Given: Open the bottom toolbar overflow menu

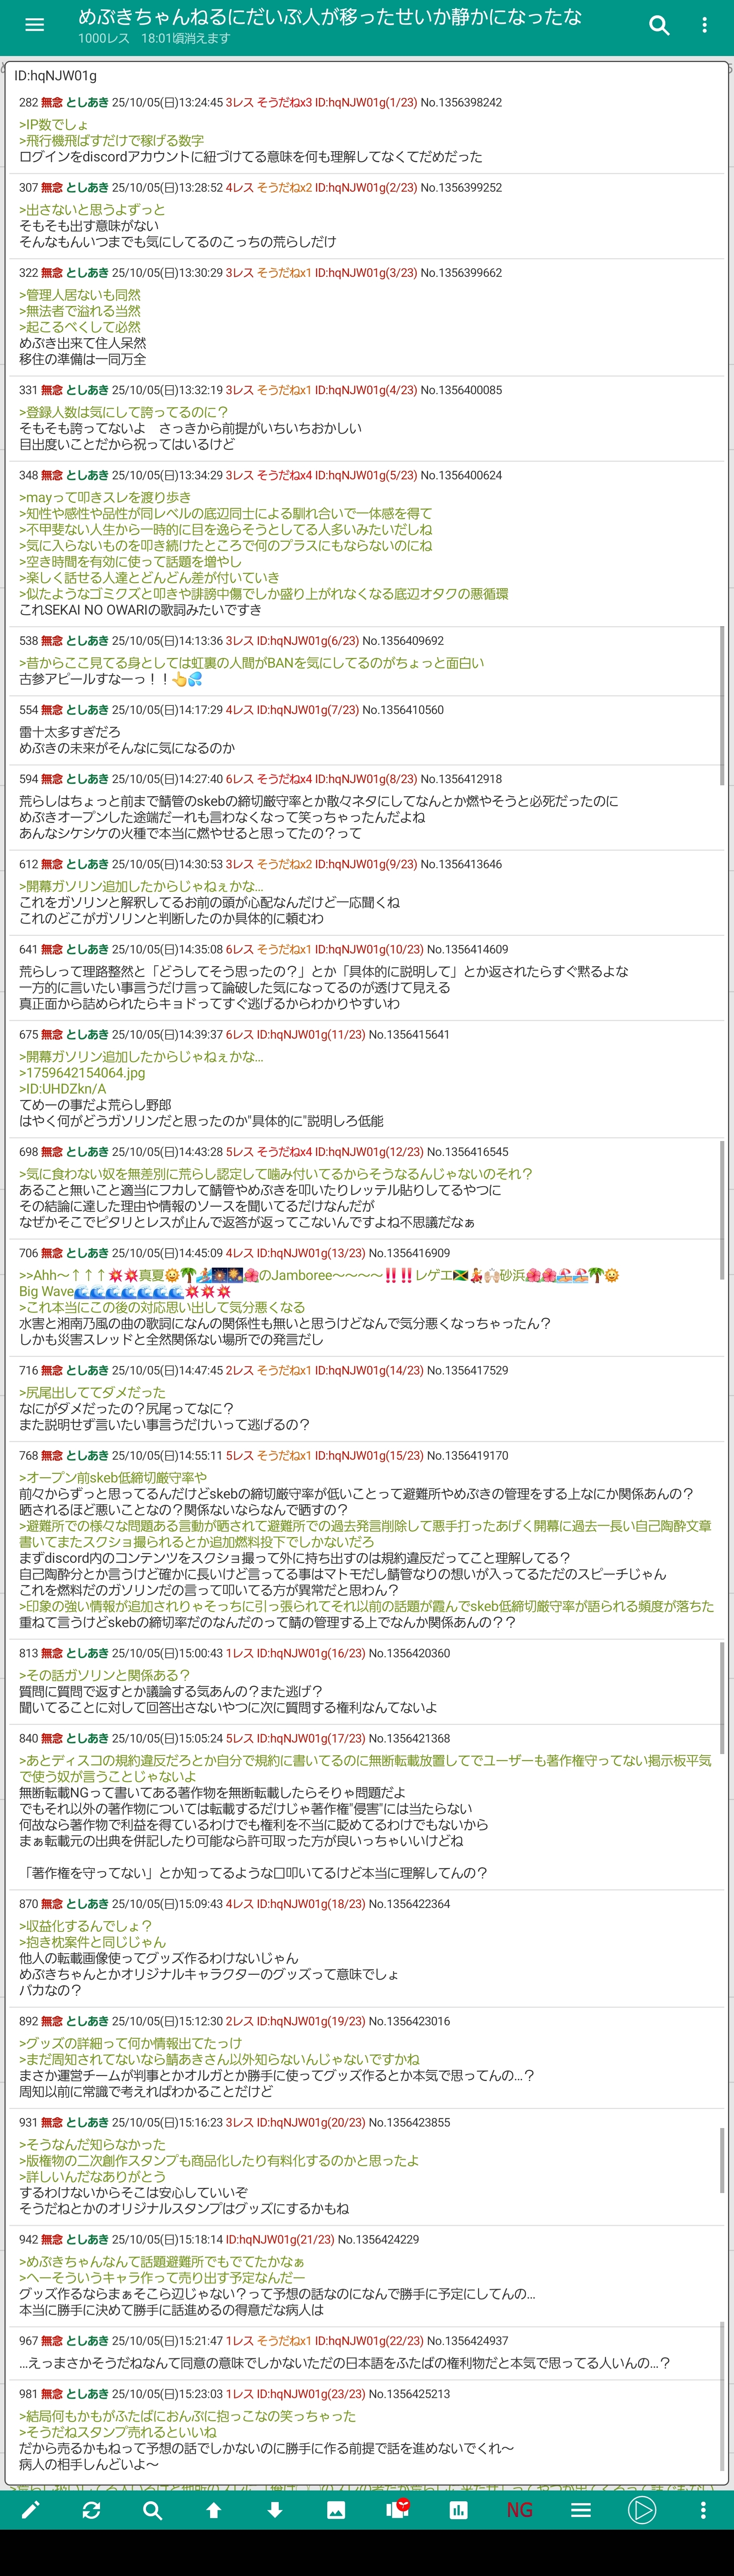Looking at the screenshot, I should (703, 2509).
